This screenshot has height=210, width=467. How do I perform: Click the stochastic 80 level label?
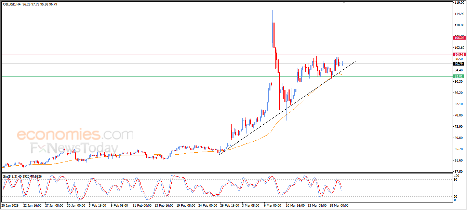click(455, 180)
